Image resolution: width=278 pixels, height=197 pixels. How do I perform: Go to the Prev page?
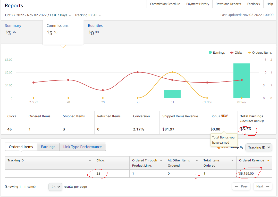[241, 186]
